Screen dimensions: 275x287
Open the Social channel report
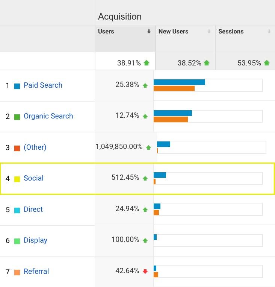(33, 178)
